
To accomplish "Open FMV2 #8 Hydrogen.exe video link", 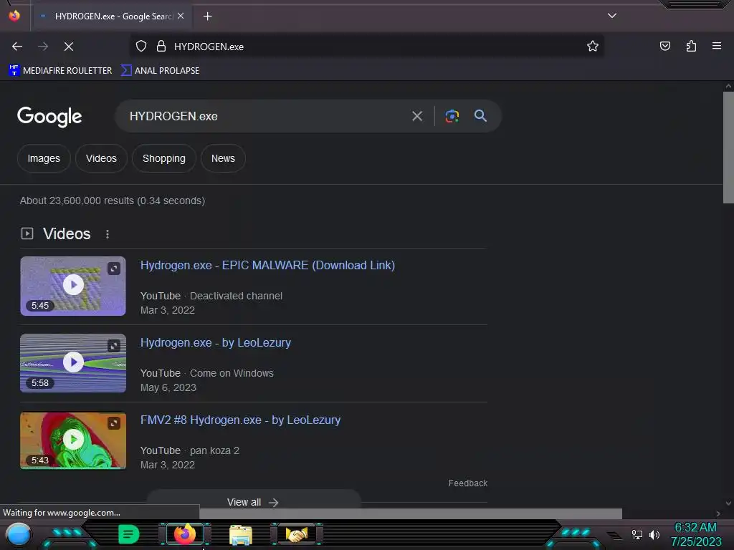I will (240, 420).
